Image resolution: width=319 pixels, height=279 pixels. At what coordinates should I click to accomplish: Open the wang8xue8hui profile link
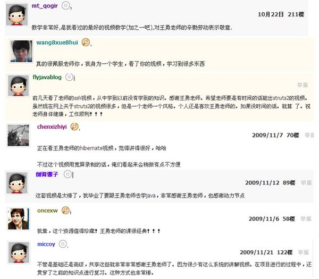tap(57, 43)
